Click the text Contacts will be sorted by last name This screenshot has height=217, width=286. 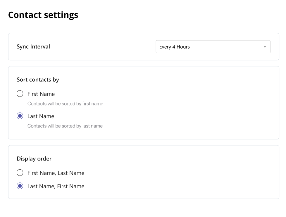click(x=65, y=126)
